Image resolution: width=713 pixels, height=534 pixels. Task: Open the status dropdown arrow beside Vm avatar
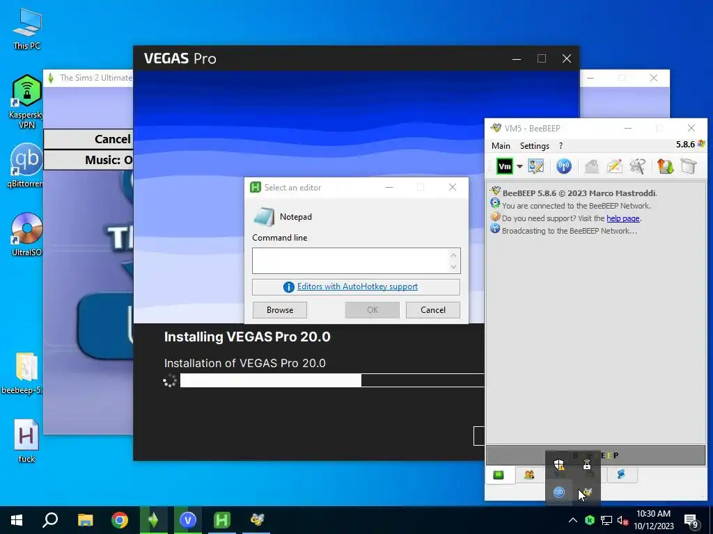point(519,166)
